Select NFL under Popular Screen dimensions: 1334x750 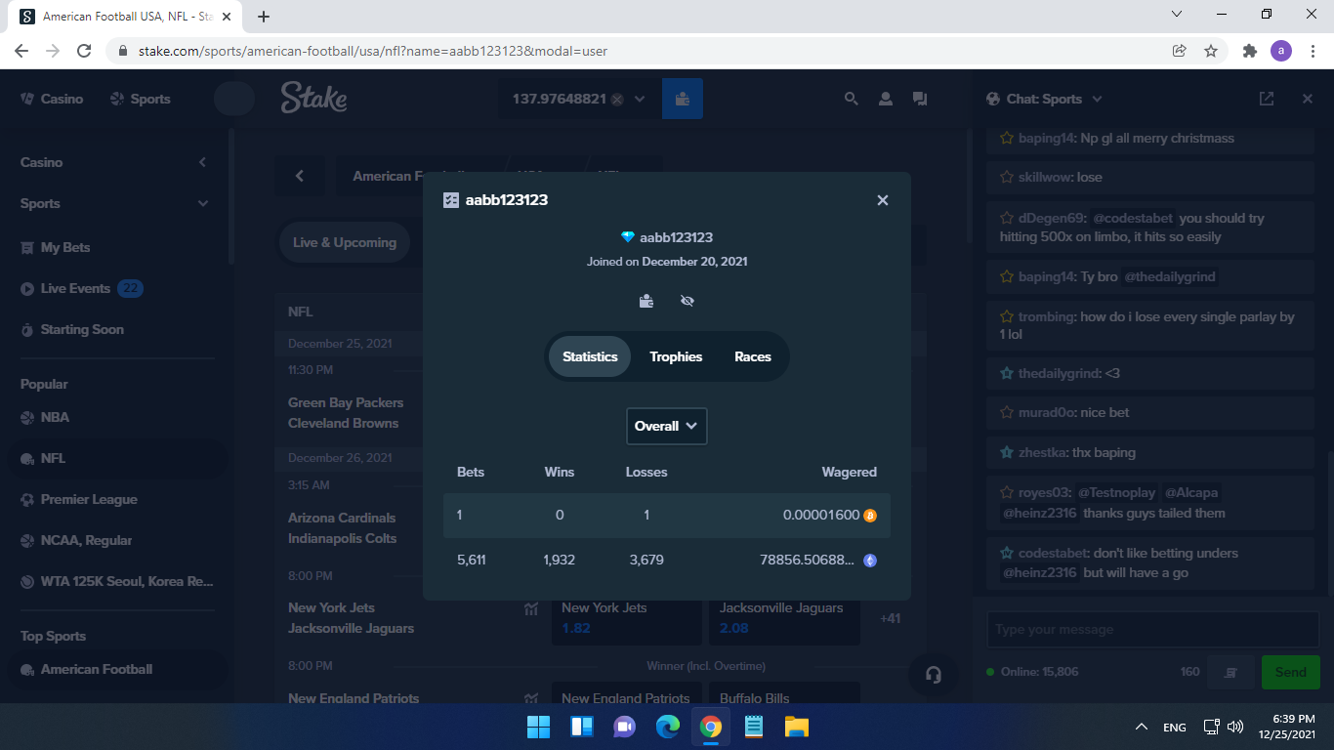(x=117, y=458)
